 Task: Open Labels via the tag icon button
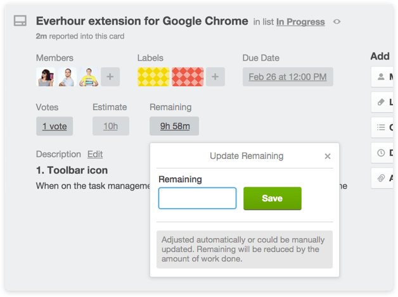click(x=383, y=102)
